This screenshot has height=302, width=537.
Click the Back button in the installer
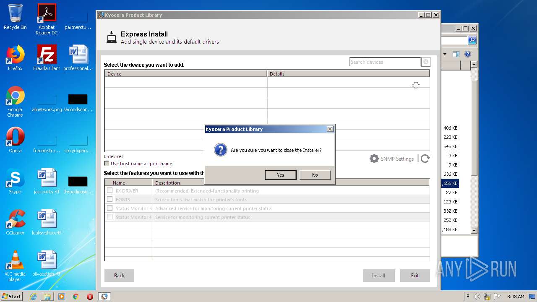(119, 276)
